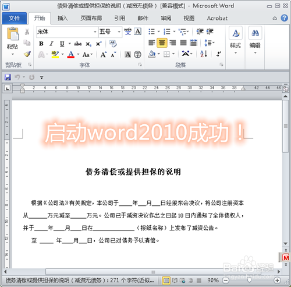Image resolution: width=291 pixels, height=287 pixels.
Task: Apply yellow text highlight color
Action: [x=55, y=54]
